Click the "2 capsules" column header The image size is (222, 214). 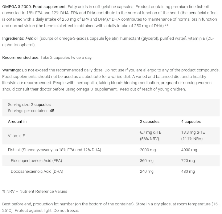150,122
